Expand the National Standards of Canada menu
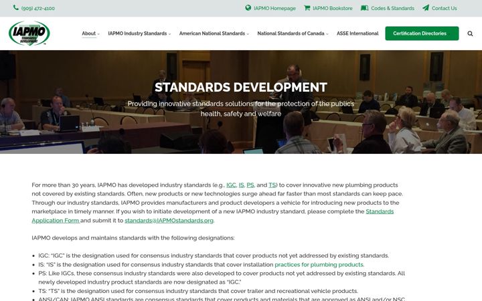Screen dimensions: 482x301 pos(293,33)
